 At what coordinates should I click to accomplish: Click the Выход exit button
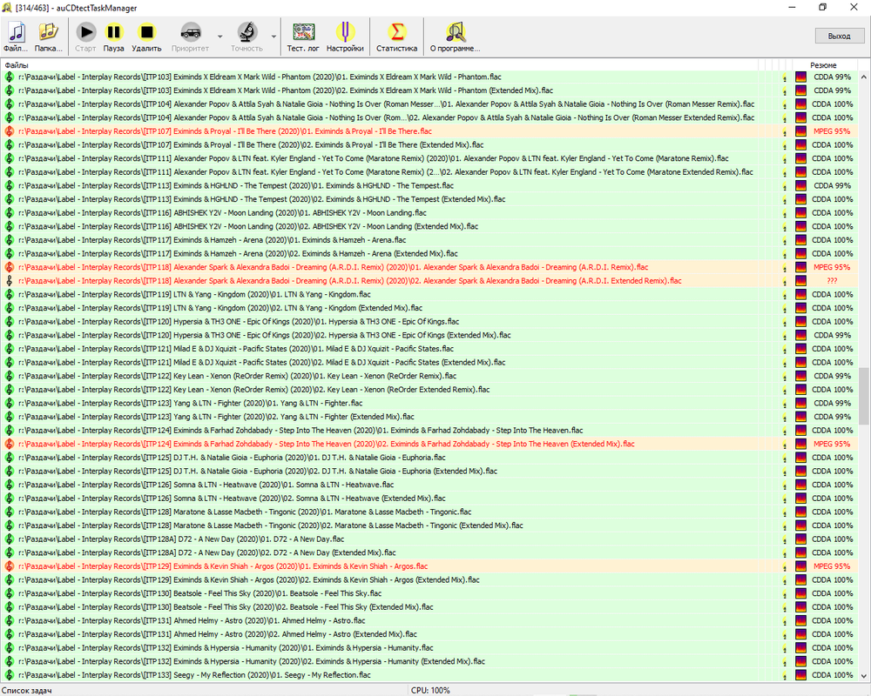pyautogui.click(x=839, y=36)
